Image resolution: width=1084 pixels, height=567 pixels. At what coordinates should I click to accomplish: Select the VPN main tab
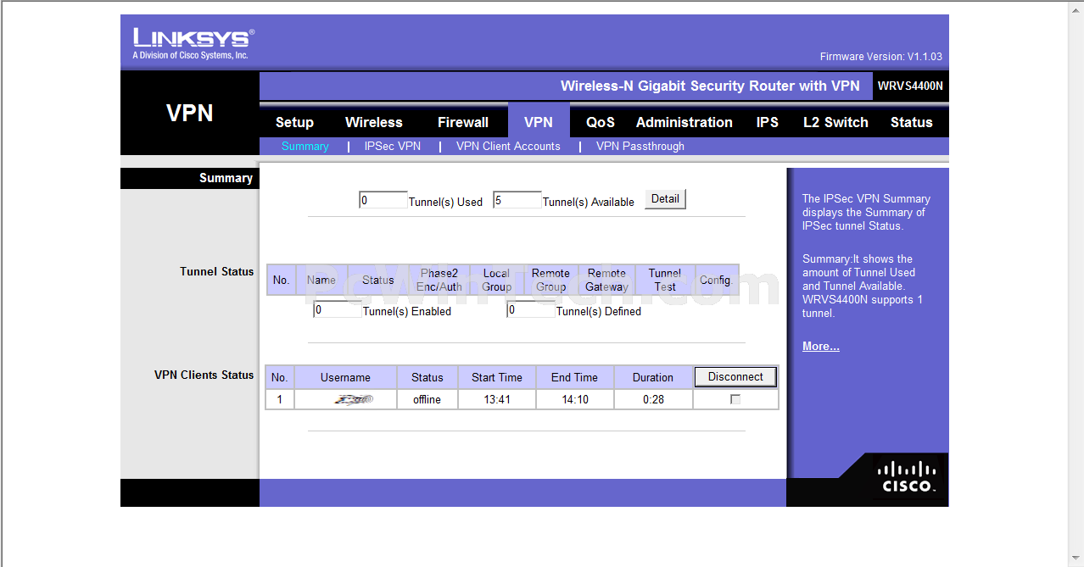click(539, 122)
